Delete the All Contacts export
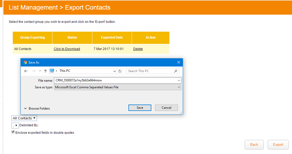292x154 pixels. pyautogui.click(x=138, y=49)
